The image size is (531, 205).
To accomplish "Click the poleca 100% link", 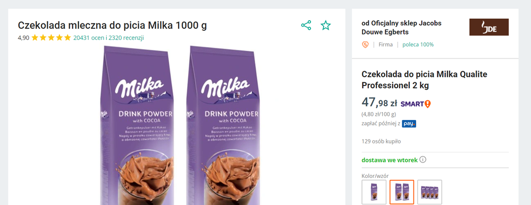I will coord(418,44).
